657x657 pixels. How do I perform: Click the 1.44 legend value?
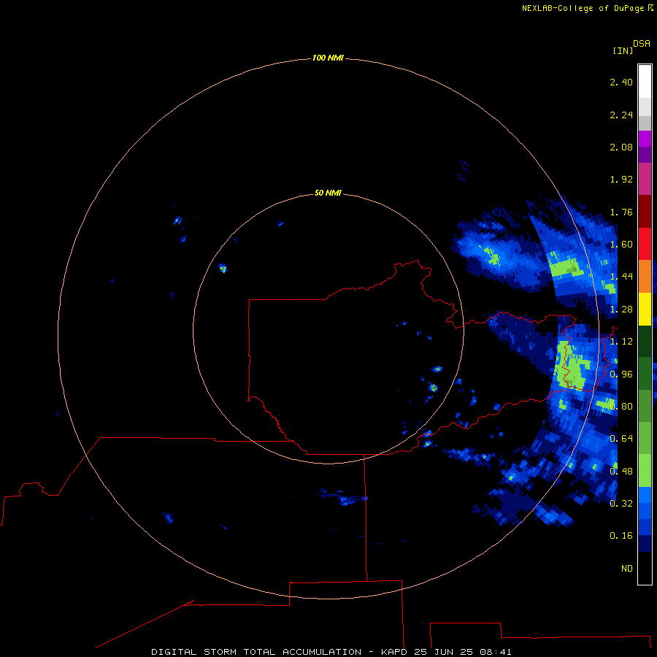pos(621,277)
